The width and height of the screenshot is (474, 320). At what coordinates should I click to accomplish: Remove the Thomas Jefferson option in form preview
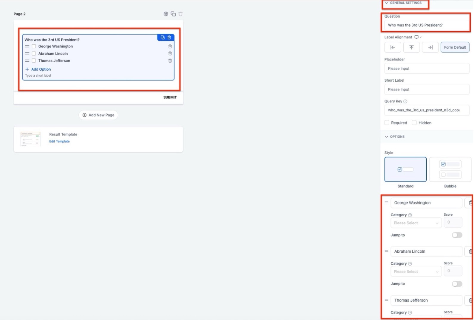(170, 60)
